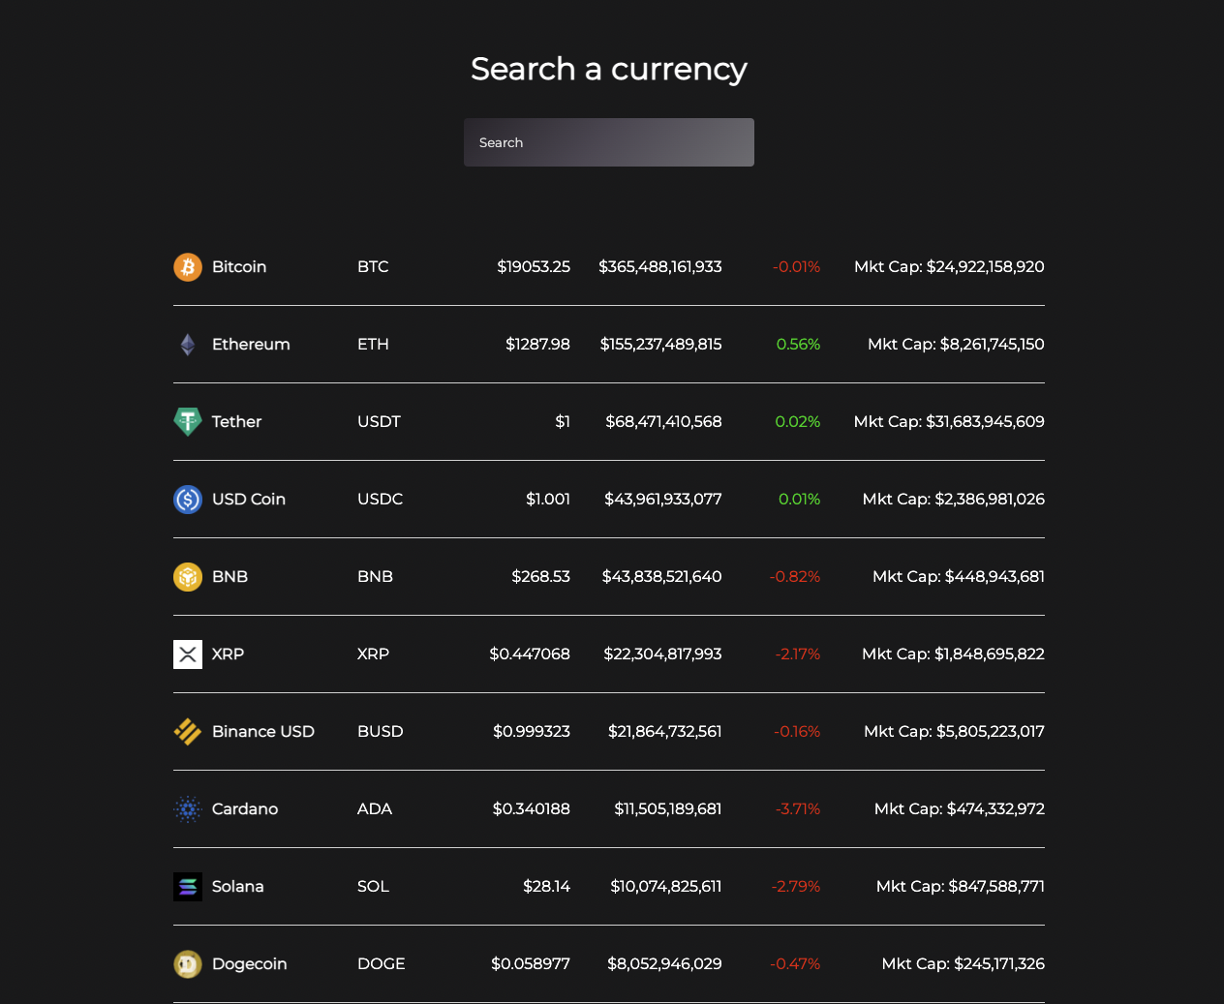This screenshot has width=1224, height=1004.
Task: Click the Dogecoin name label
Action: [x=250, y=964]
